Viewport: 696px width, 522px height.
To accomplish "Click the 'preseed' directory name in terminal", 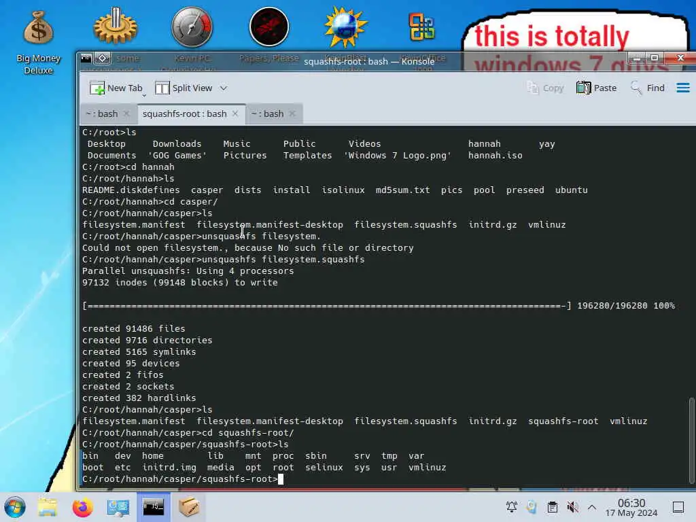I will tap(525, 190).
